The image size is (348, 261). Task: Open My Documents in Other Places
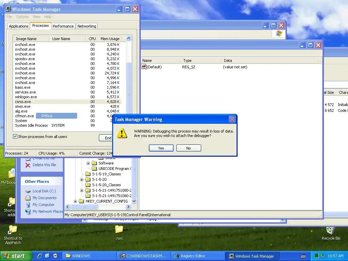45,198
